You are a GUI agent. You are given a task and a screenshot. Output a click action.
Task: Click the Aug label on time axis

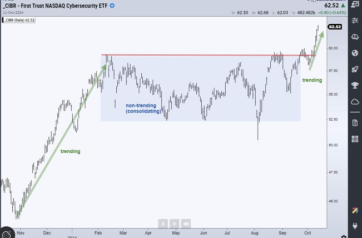click(x=254, y=233)
